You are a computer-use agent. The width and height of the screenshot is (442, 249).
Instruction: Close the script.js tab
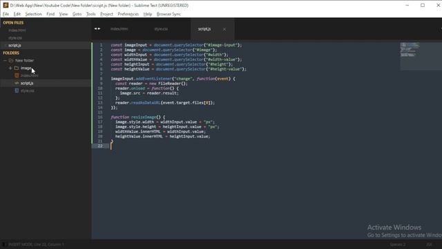click(x=224, y=29)
